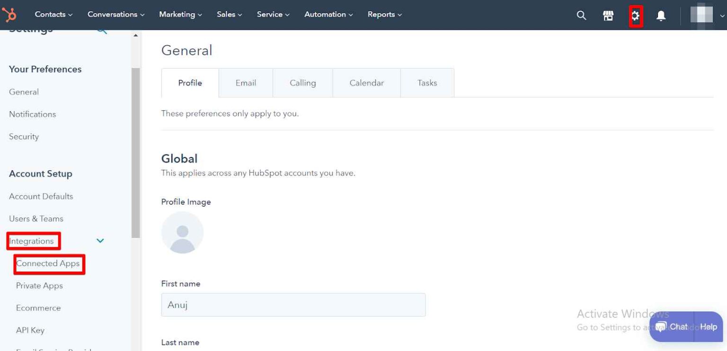Image resolution: width=727 pixels, height=351 pixels.
Task: Click the search icon beside Settings sidebar title
Action: pyautogui.click(x=101, y=28)
